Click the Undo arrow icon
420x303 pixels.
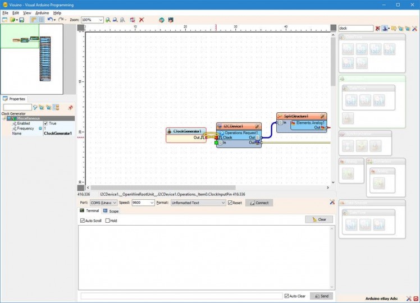pyautogui.click(x=51, y=20)
